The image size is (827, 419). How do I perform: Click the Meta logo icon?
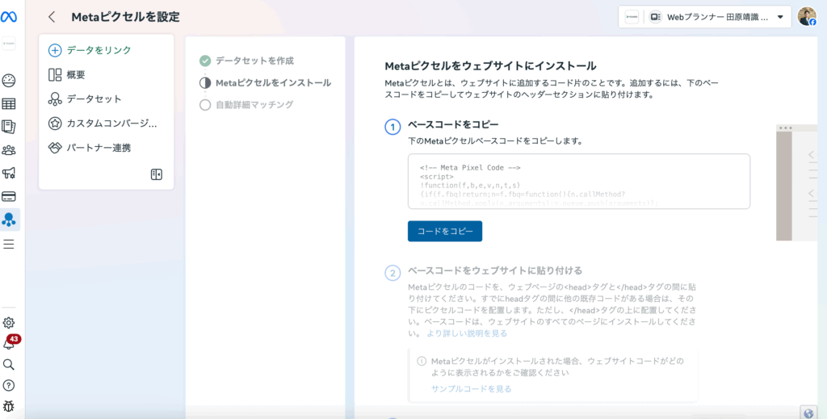click(9, 17)
